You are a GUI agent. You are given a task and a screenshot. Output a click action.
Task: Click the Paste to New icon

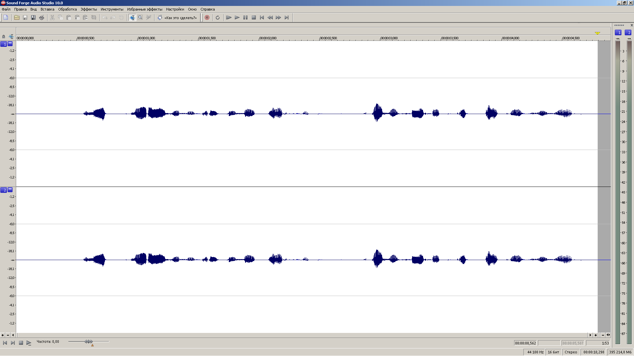[85, 17]
